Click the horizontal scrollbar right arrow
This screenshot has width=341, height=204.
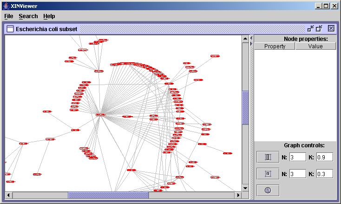point(238,195)
